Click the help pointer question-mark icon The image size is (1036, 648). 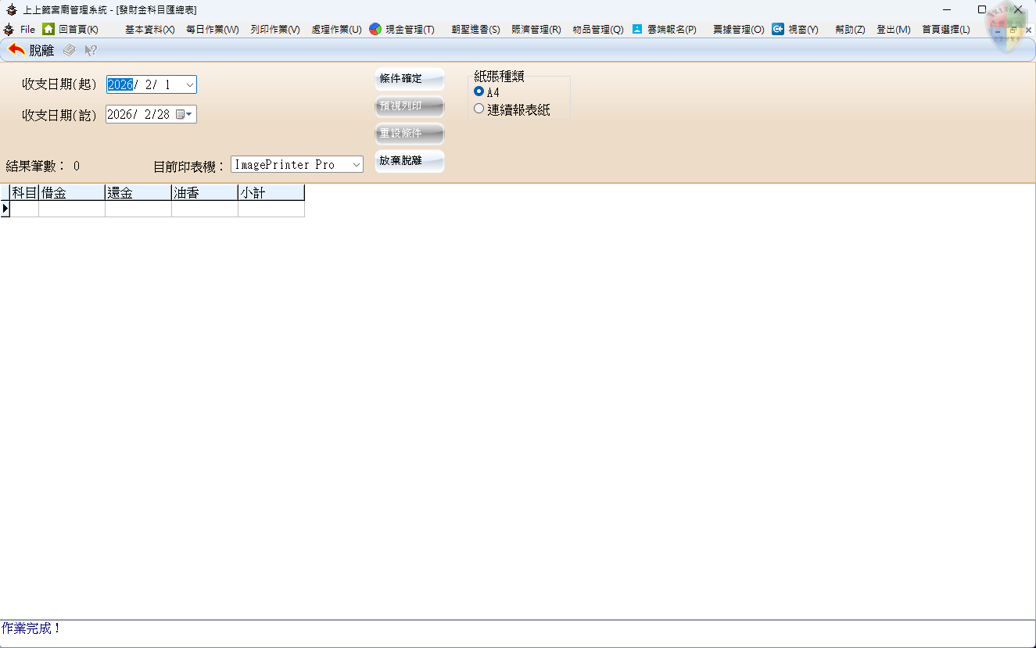[91, 50]
